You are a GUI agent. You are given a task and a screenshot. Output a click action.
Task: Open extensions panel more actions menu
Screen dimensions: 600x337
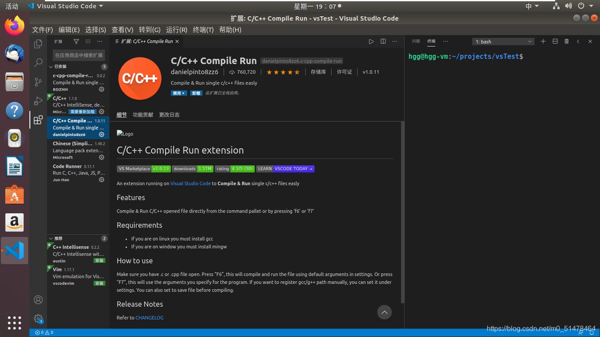pyautogui.click(x=100, y=41)
